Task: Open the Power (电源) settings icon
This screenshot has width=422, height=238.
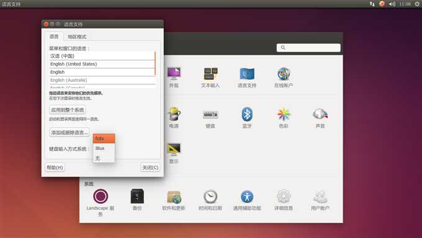Action: click(x=174, y=114)
